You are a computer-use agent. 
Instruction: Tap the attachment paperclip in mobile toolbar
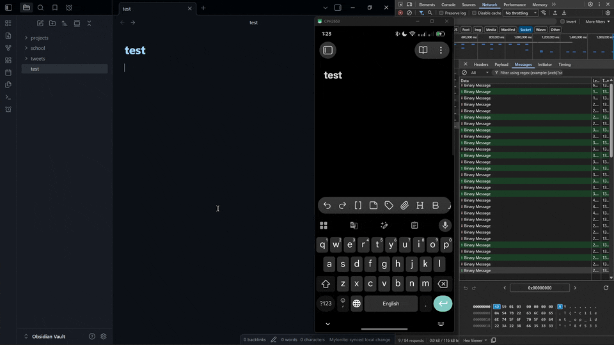404,205
